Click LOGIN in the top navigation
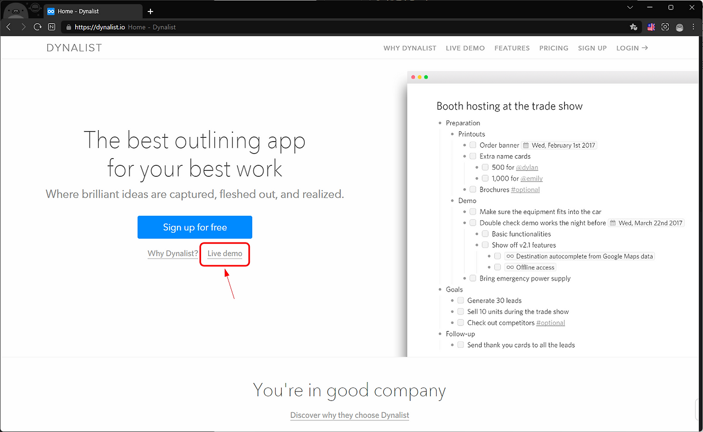The height and width of the screenshot is (432, 703). (x=632, y=48)
